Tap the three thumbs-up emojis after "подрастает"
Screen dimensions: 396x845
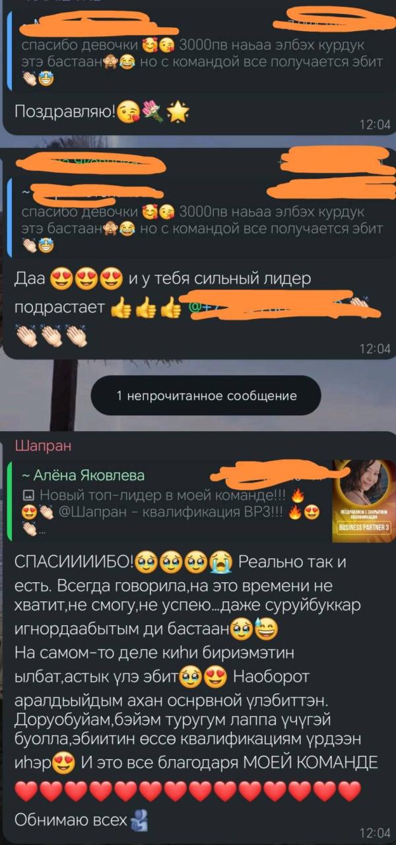point(146,308)
